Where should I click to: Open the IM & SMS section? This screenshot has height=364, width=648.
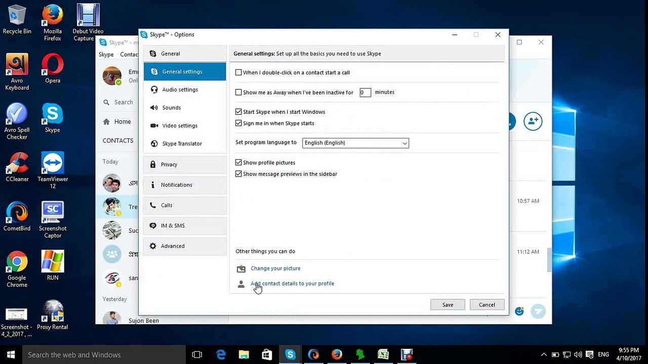click(185, 225)
